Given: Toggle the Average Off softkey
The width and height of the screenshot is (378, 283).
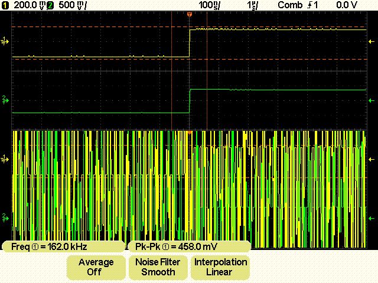Looking at the screenshot, I should (96, 267).
